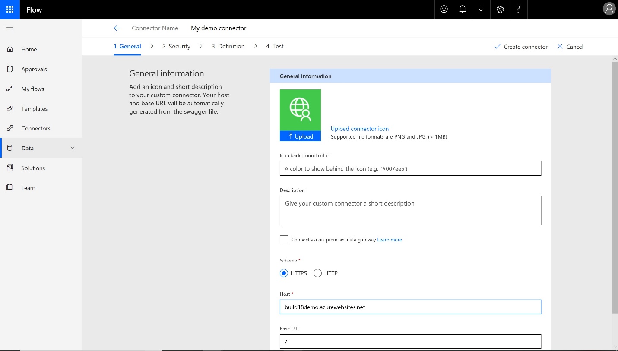Open the app launcher waffle icon

(x=10, y=9)
